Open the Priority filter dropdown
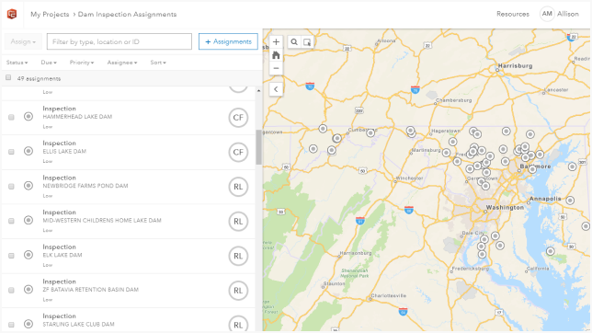Screen dimensions: 592x333 point(82,63)
